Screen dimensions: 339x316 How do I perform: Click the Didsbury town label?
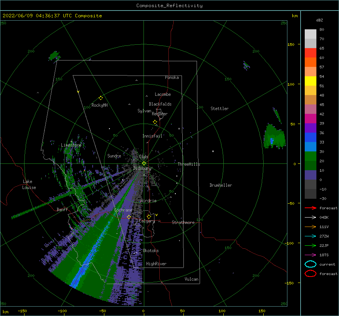(x=142, y=168)
